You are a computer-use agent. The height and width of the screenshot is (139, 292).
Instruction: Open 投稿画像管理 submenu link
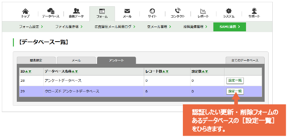click(195, 27)
